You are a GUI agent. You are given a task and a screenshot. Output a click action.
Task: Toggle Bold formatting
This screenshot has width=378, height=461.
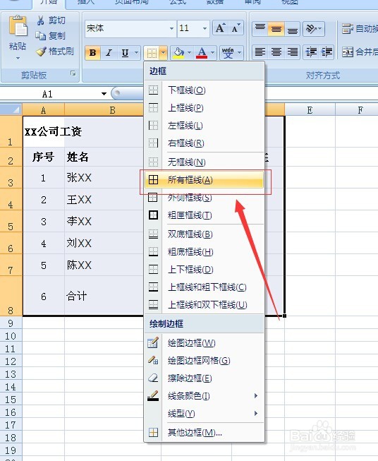coord(92,53)
